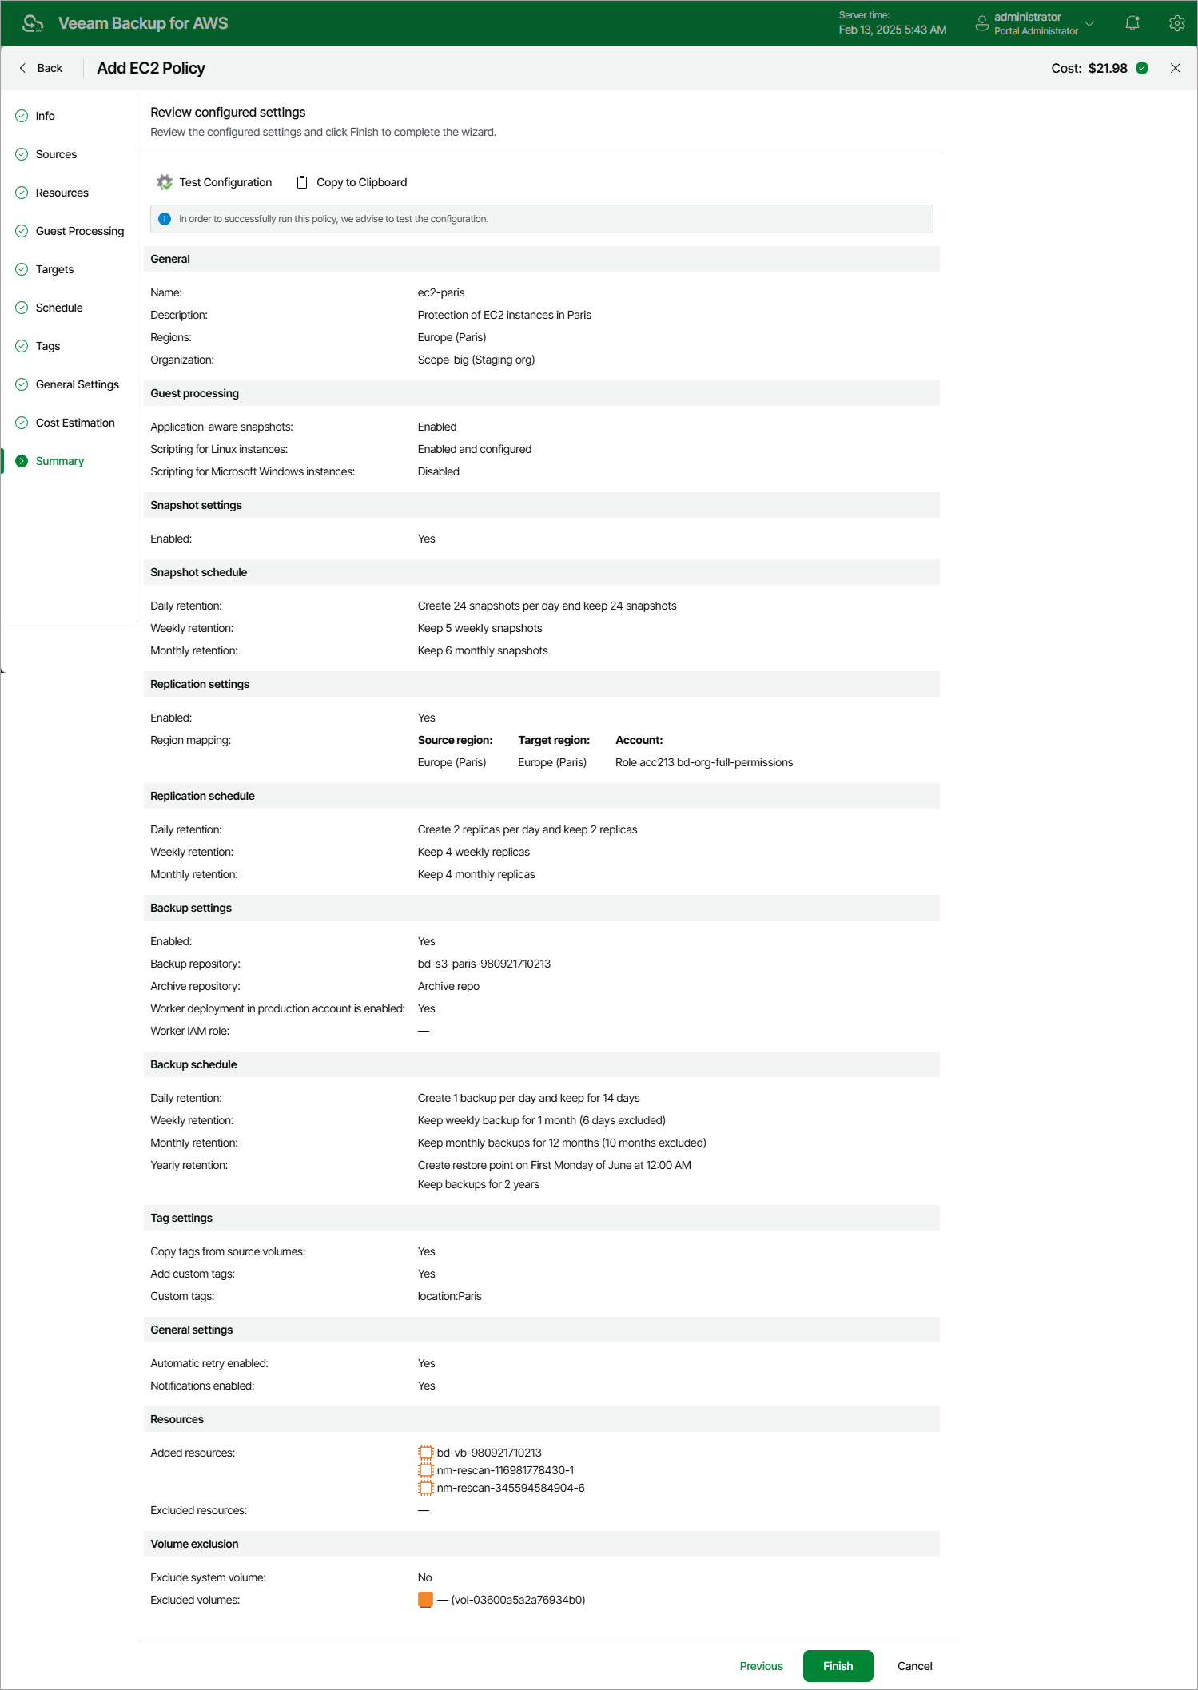Close the Add EC2 Policy wizard
This screenshot has height=1690, width=1198.
click(x=1176, y=68)
